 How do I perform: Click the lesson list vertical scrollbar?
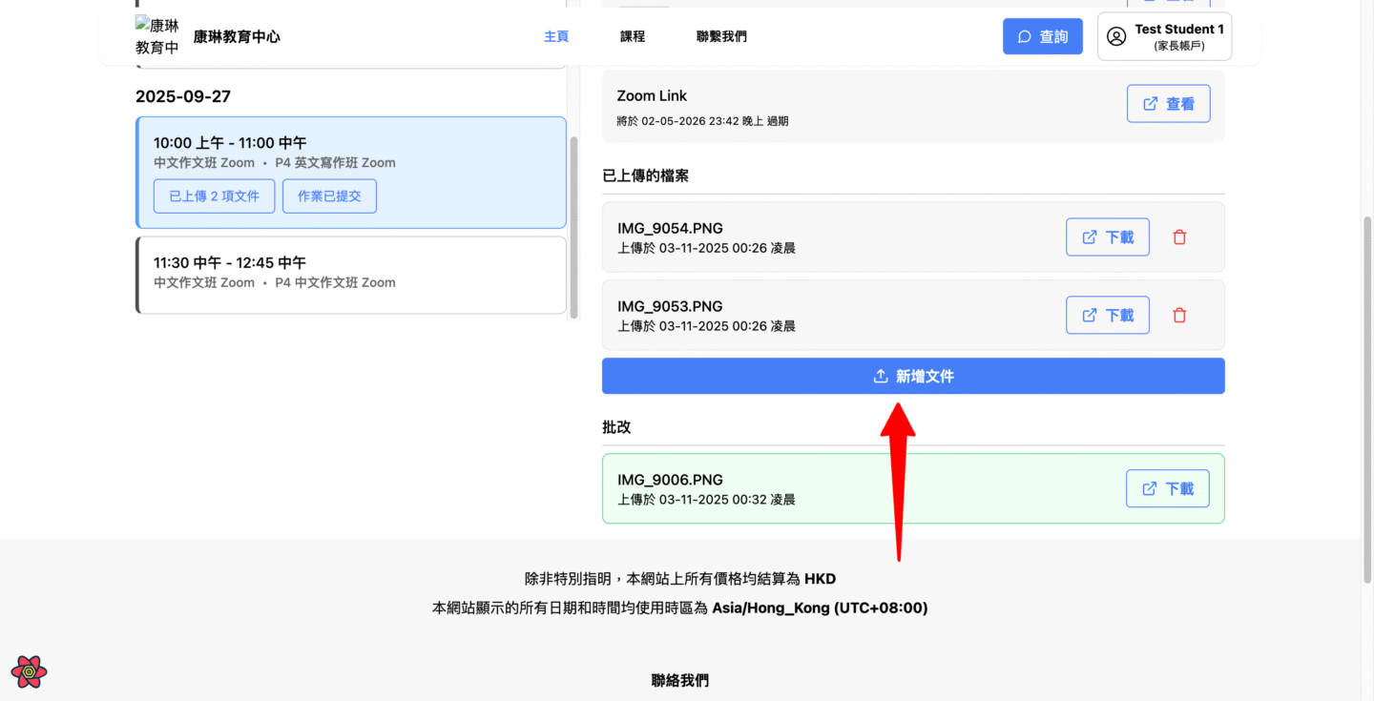(573, 227)
